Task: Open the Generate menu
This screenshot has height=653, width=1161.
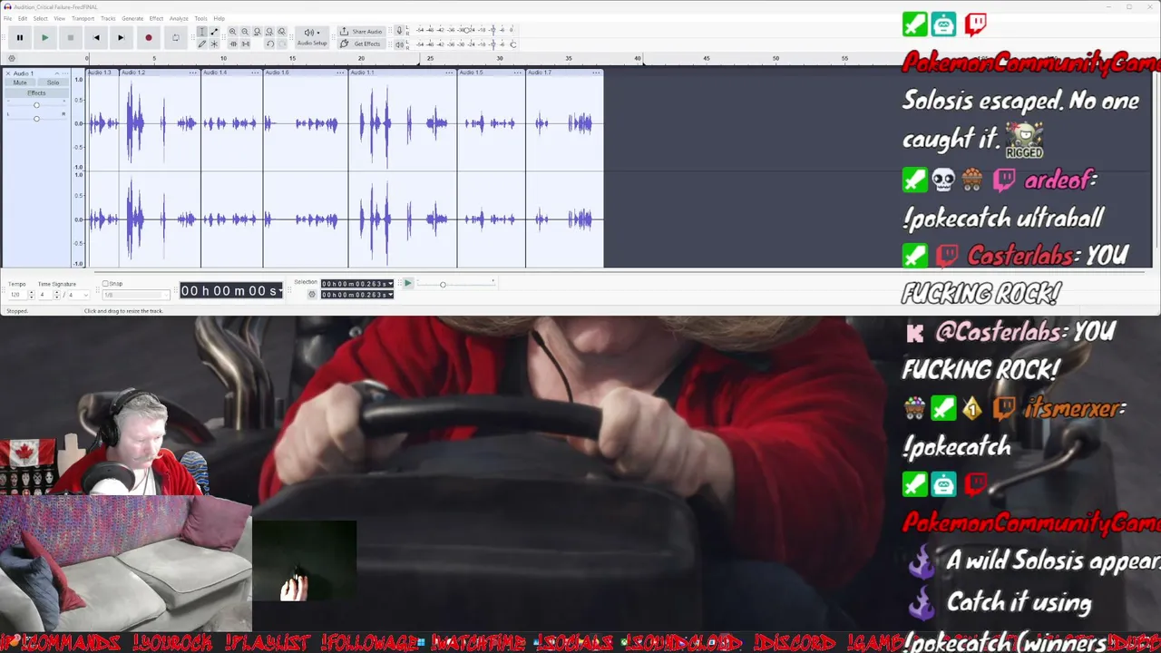Action: point(132,18)
